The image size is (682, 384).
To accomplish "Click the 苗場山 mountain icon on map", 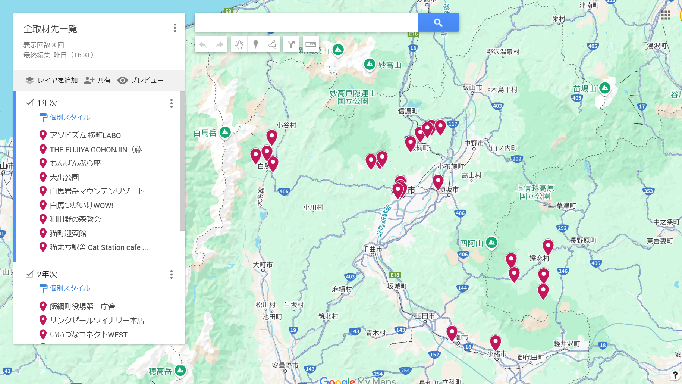I will tap(605, 88).
